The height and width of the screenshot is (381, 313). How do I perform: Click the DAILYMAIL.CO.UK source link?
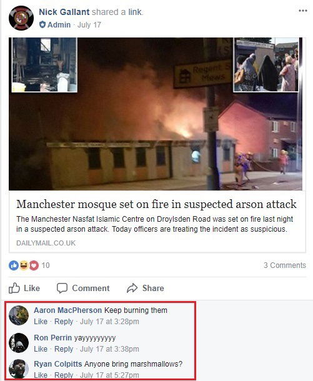coord(46,243)
